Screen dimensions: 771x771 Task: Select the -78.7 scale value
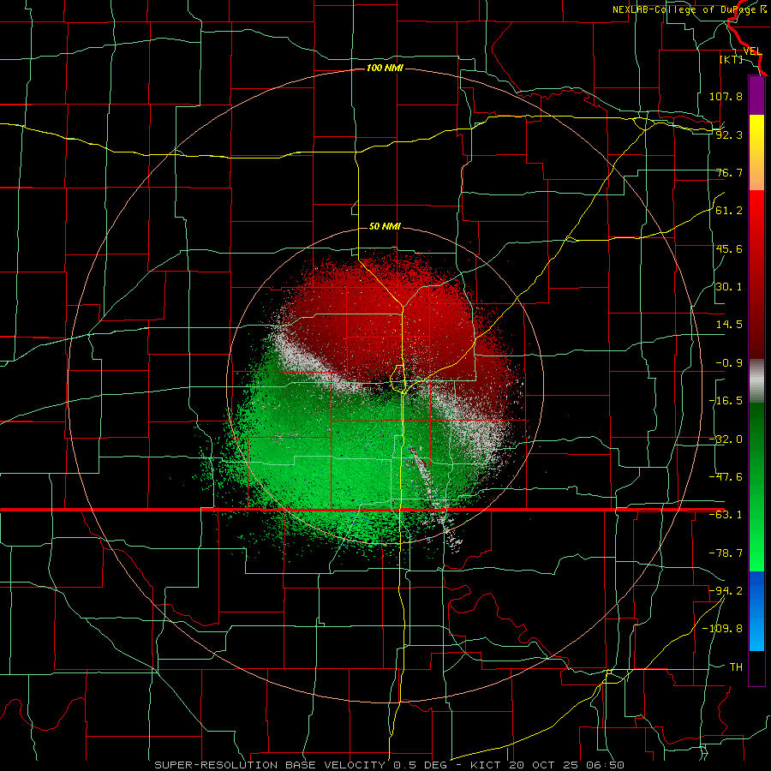tap(726, 553)
